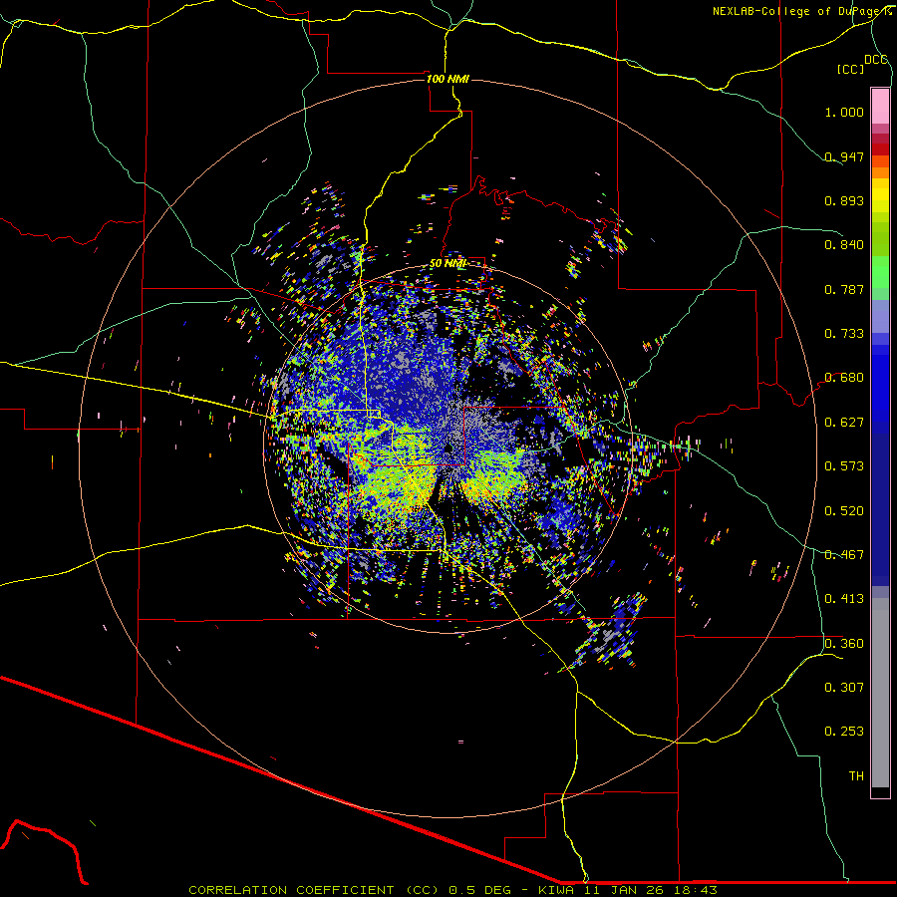Pick the periwinkle light-blue color bar segment
897x897 pixels.
pos(880,316)
